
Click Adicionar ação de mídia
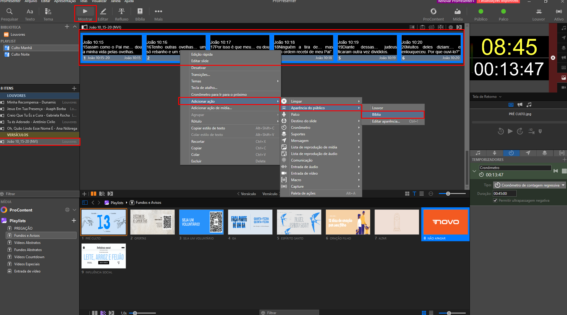[x=231, y=108]
